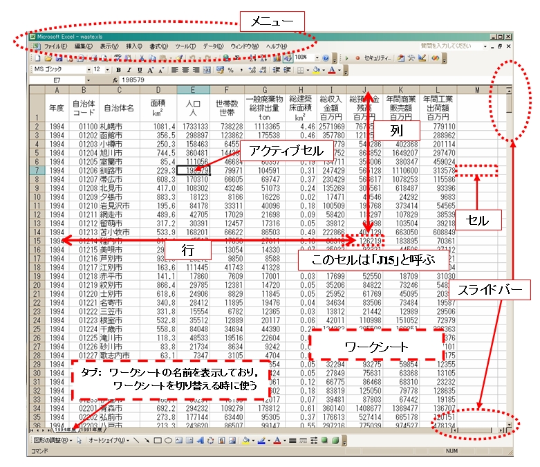Click the Format Painter brush icon
The height and width of the screenshot is (467, 540).
click(179, 58)
